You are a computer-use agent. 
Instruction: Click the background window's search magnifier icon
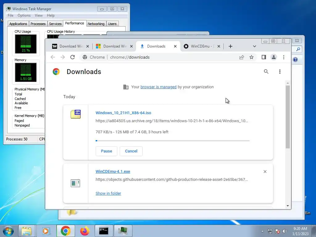[x=298, y=49]
